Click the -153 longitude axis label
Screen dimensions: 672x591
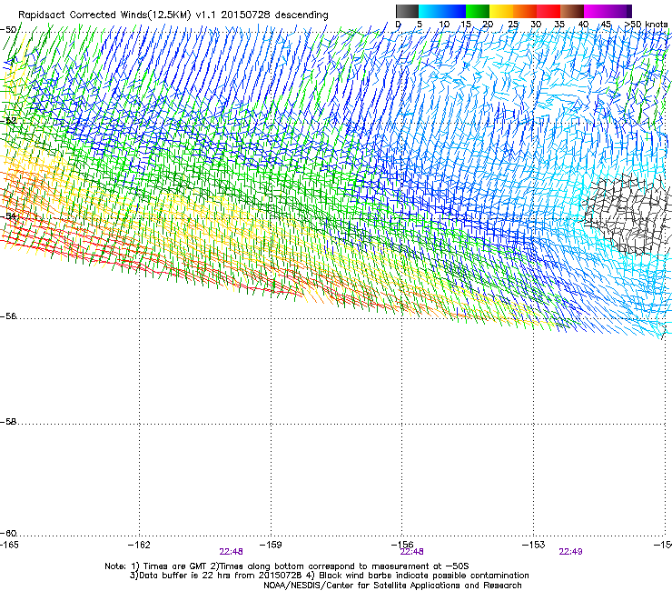[x=533, y=545]
